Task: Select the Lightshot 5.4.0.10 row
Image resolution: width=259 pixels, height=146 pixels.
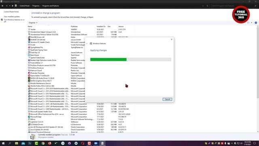Action: 81,122
